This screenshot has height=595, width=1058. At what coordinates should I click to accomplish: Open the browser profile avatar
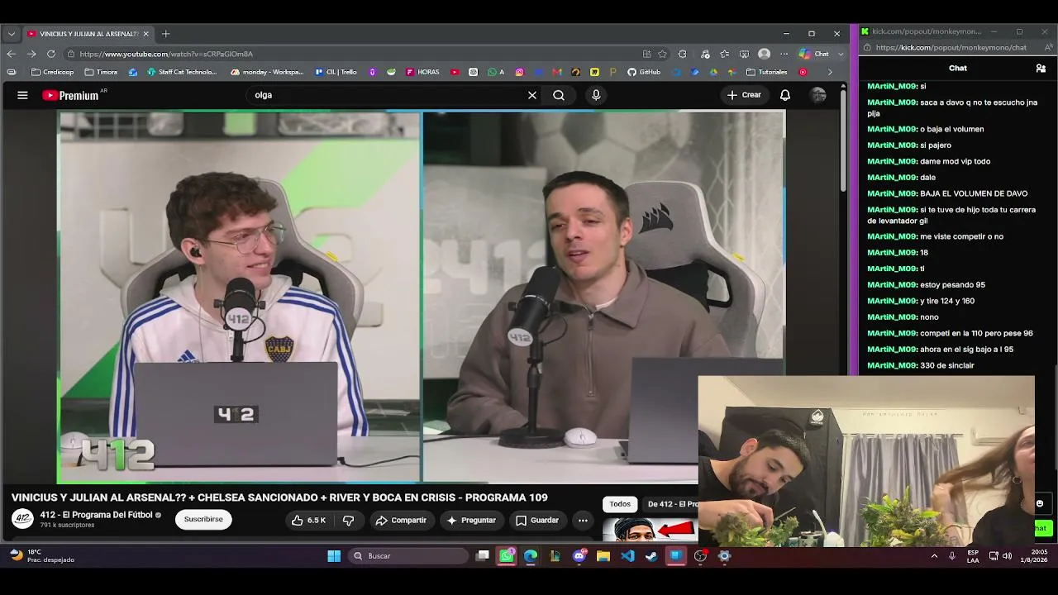[765, 54]
